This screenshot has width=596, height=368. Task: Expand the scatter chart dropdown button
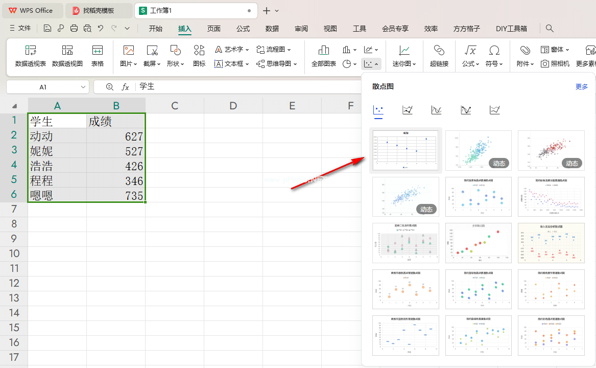pos(371,64)
